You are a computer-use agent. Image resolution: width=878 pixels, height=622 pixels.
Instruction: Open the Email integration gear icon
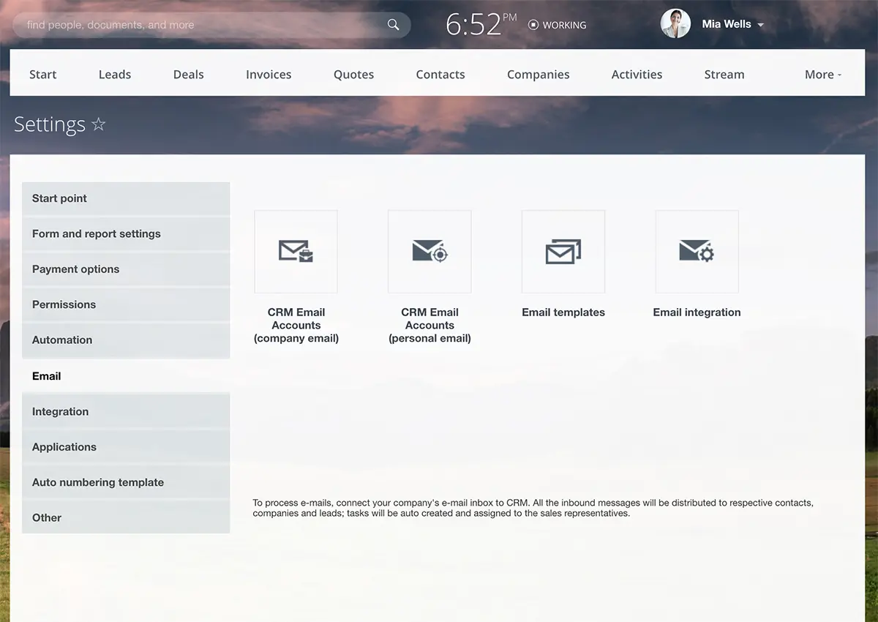click(x=697, y=252)
